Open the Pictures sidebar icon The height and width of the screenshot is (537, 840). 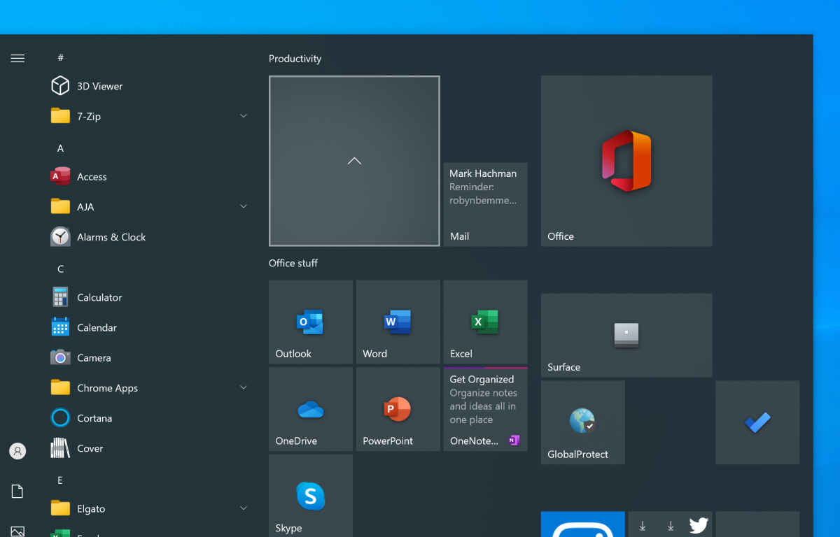[17, 531]
